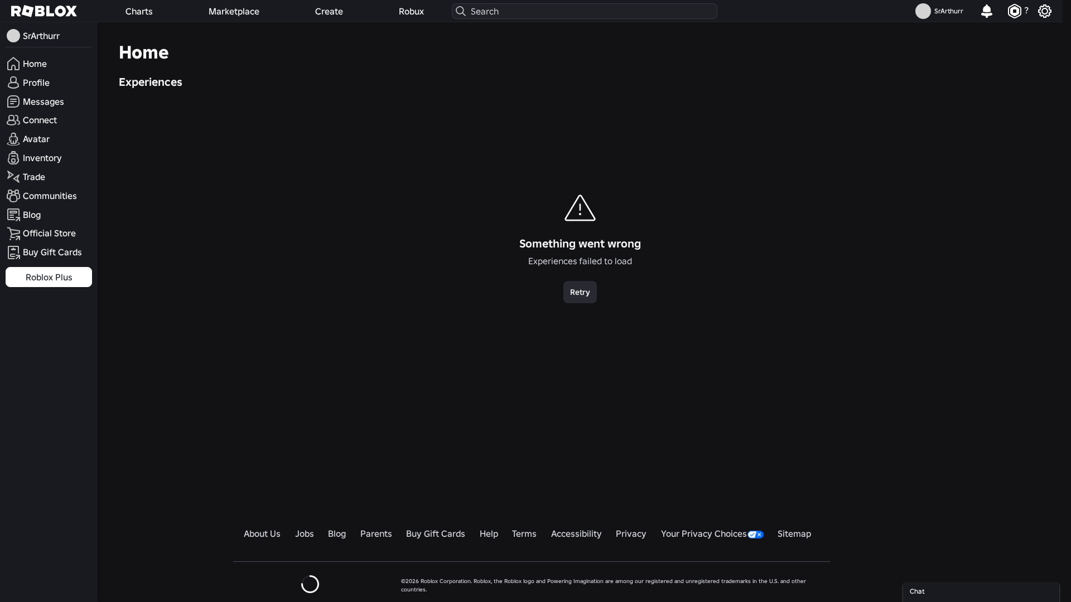Open the Blog footer link
The image size is (1071, 602).
pyautogui.click(x=337, y=534)
